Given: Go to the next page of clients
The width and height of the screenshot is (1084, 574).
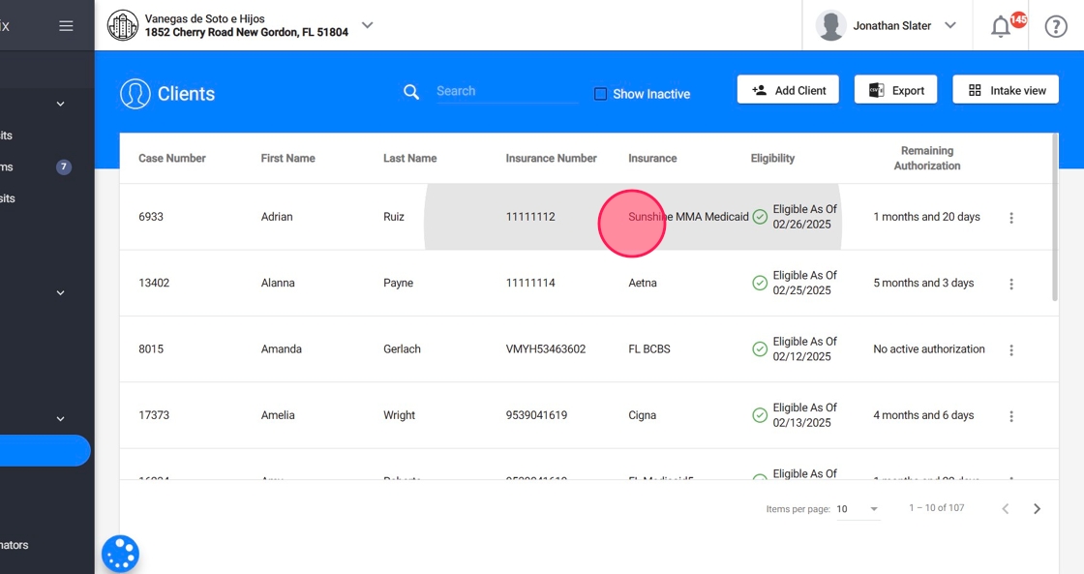Looking at the screenshot, I should coord(1037,509).
